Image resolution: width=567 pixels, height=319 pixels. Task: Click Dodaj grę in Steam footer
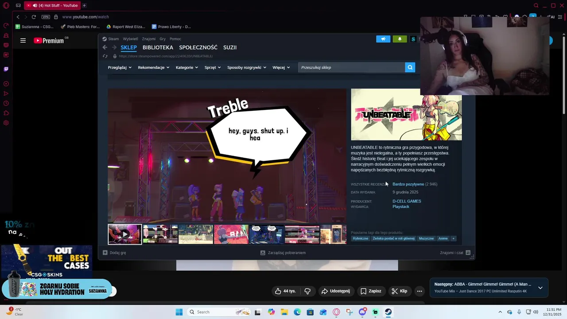pos(114,253)
